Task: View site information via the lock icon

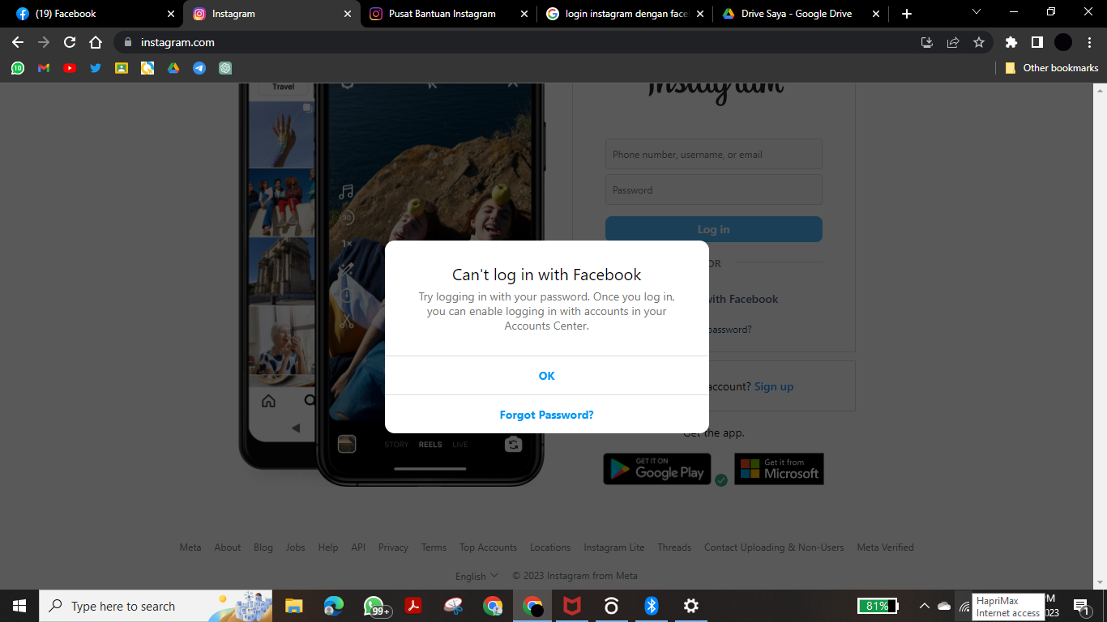Action: tap(127, 42)
